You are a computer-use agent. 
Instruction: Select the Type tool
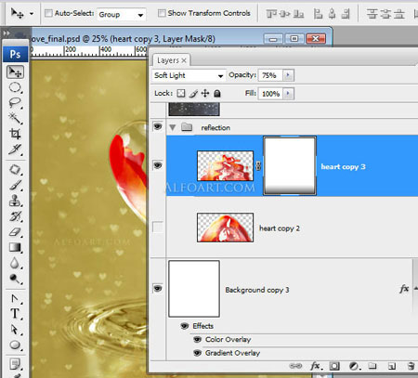tap(15, 314)
